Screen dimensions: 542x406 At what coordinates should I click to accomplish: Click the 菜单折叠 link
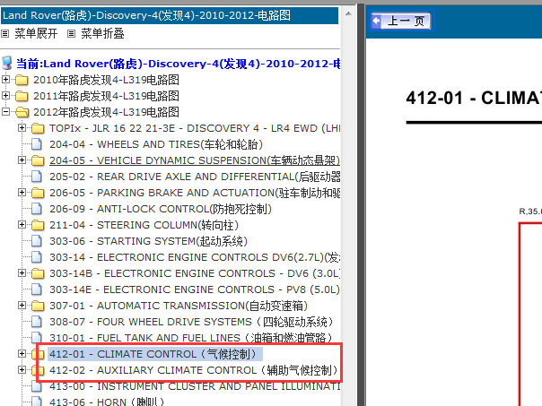(102, 34)
